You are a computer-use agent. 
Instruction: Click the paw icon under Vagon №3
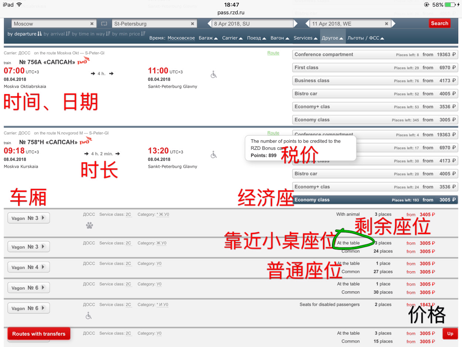pos(89,225)
